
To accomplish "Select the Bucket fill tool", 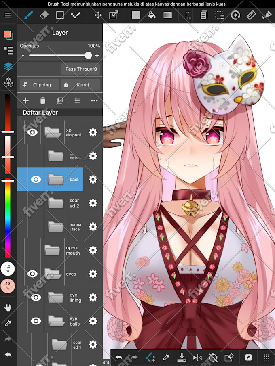I will (152, 15).
